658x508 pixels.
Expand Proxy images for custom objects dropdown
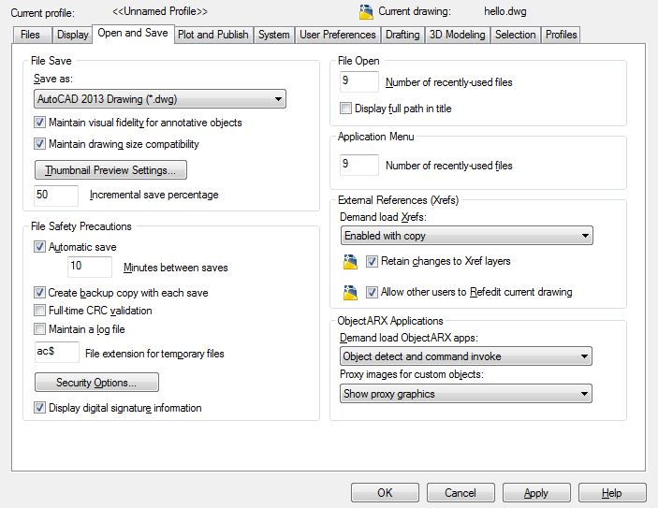[466, 394]
